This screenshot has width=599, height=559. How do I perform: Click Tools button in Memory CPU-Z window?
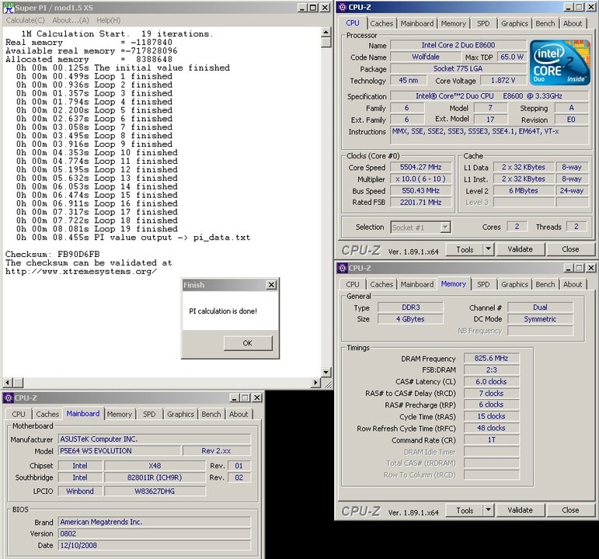pos(465,510)
